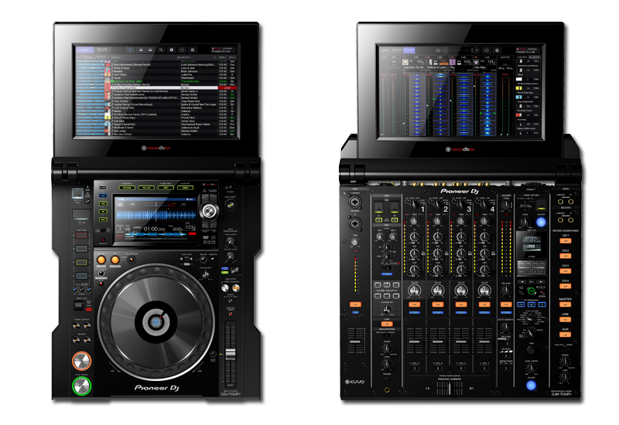Click the search magnifier icon in rekordbox browser
Viewport: 619px width, 425px height.
(x=161, y=50)
